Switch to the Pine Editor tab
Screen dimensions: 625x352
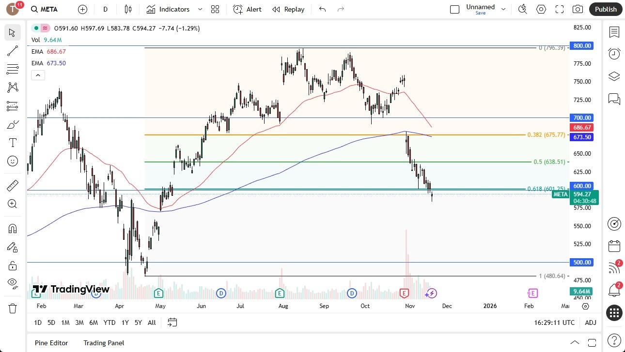point(51,343)
